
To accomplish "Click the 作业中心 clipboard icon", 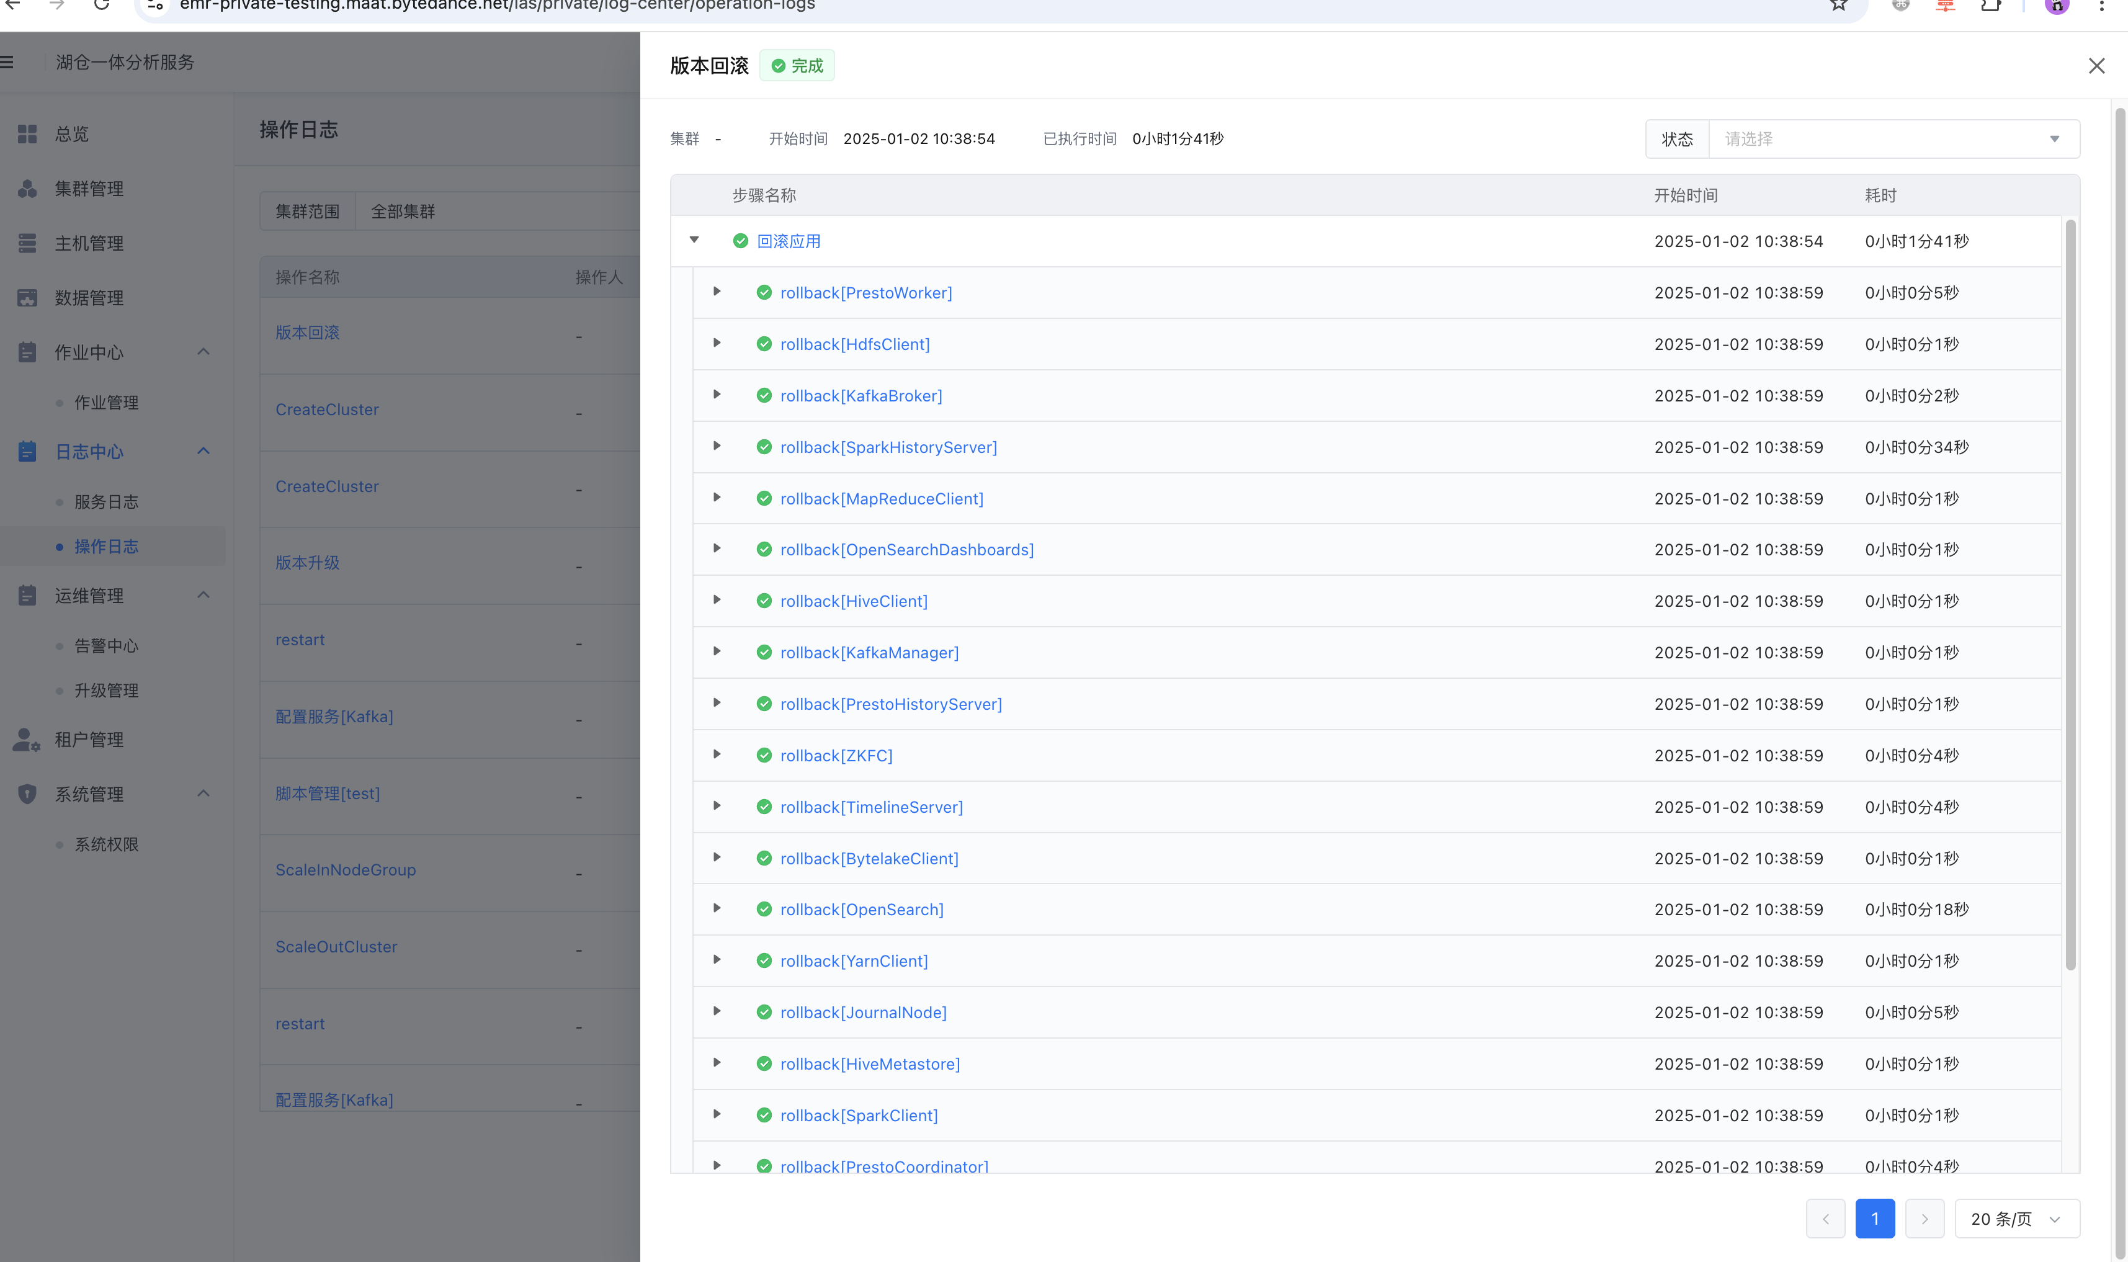I will click(27, 352).
